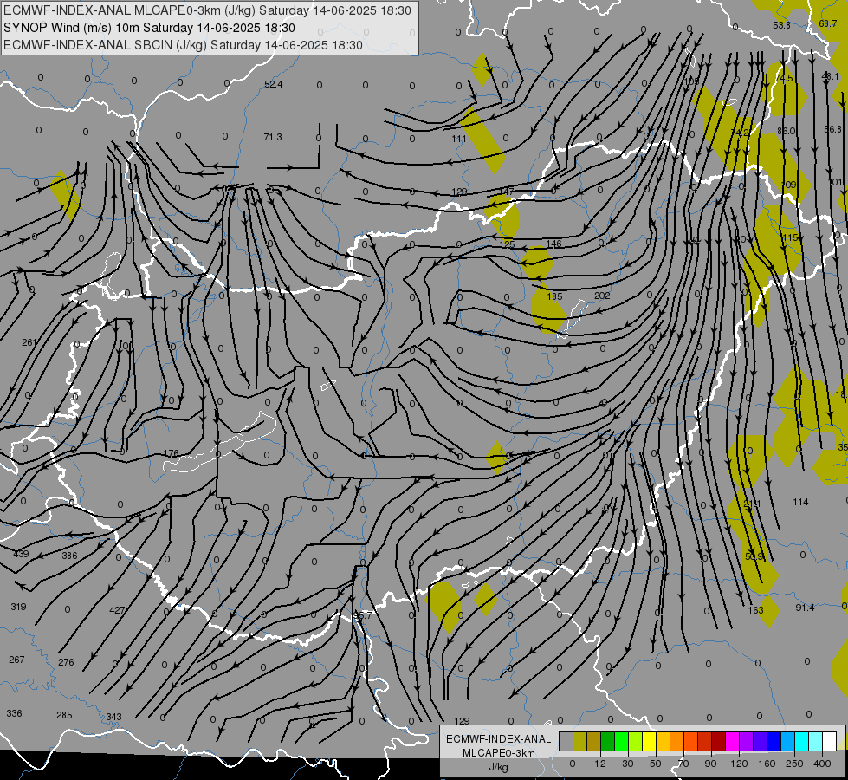The height and width of the screenshot is (780, 848).
Task: Click the map value 267
Action: click(x=16, y=660)
